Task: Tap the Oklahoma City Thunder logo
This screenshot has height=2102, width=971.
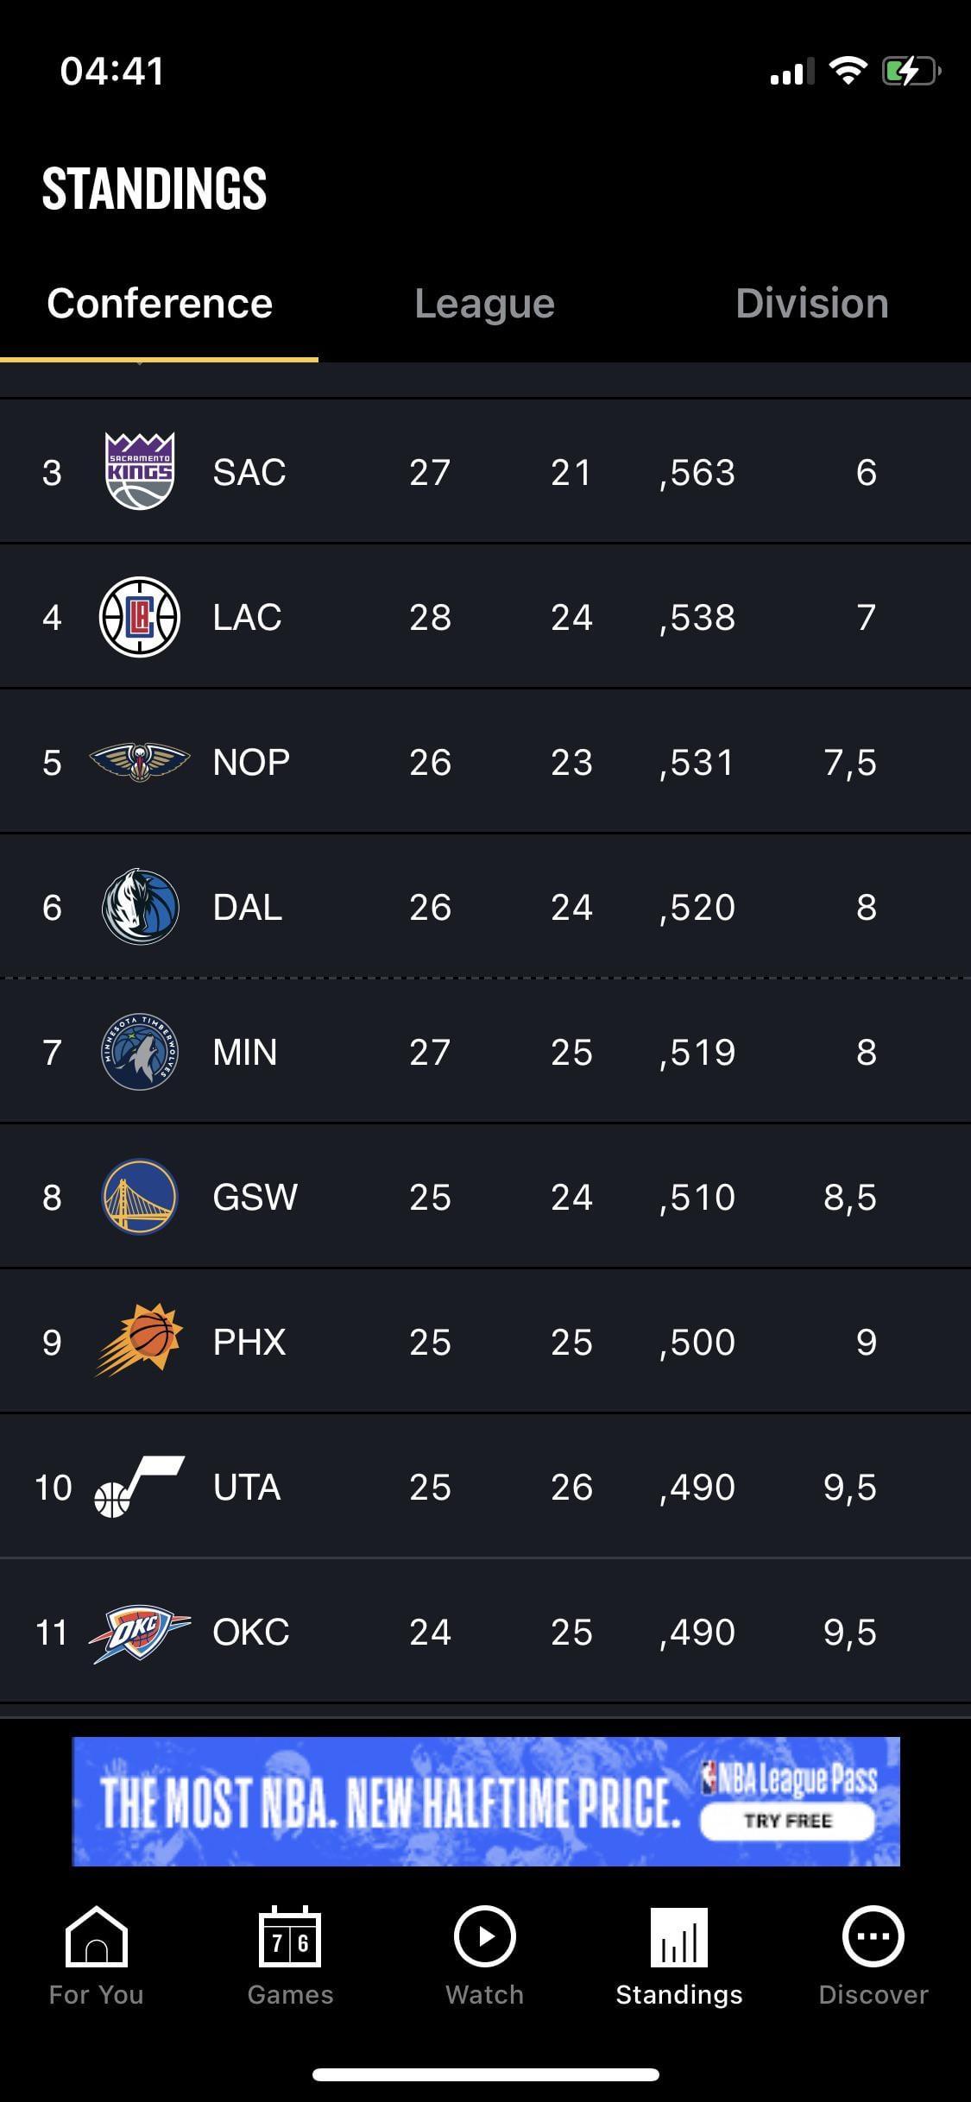Action: coord(140,1632)
